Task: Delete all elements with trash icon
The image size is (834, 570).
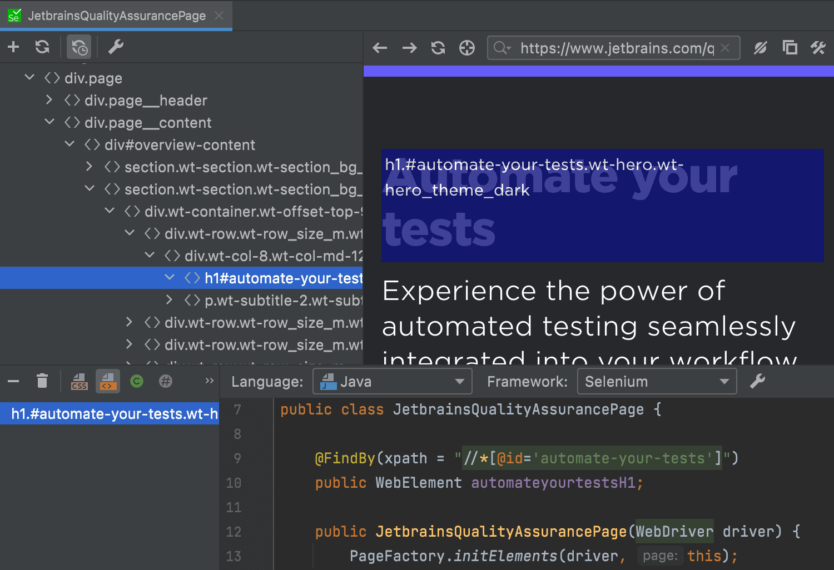Action: pyautogui.click(x=42, y=381)
